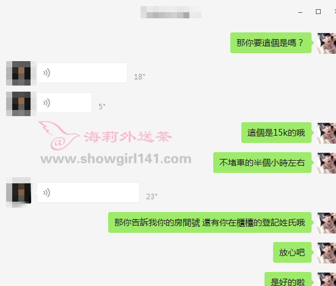Click the sound-wave icon in the 23" voice bubble
The height and width of the screenshot is (286, 336).
46,193
